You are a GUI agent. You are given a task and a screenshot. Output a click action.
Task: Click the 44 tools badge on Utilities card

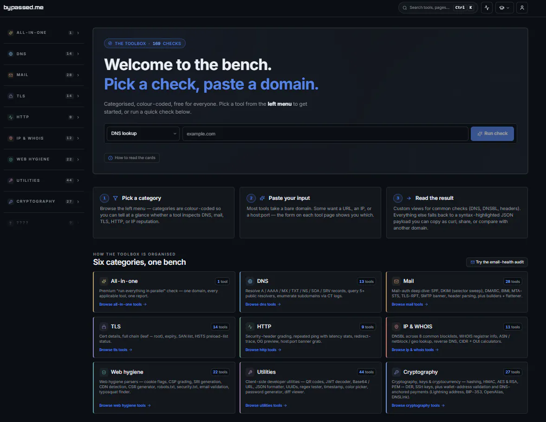tap(366, 372)
